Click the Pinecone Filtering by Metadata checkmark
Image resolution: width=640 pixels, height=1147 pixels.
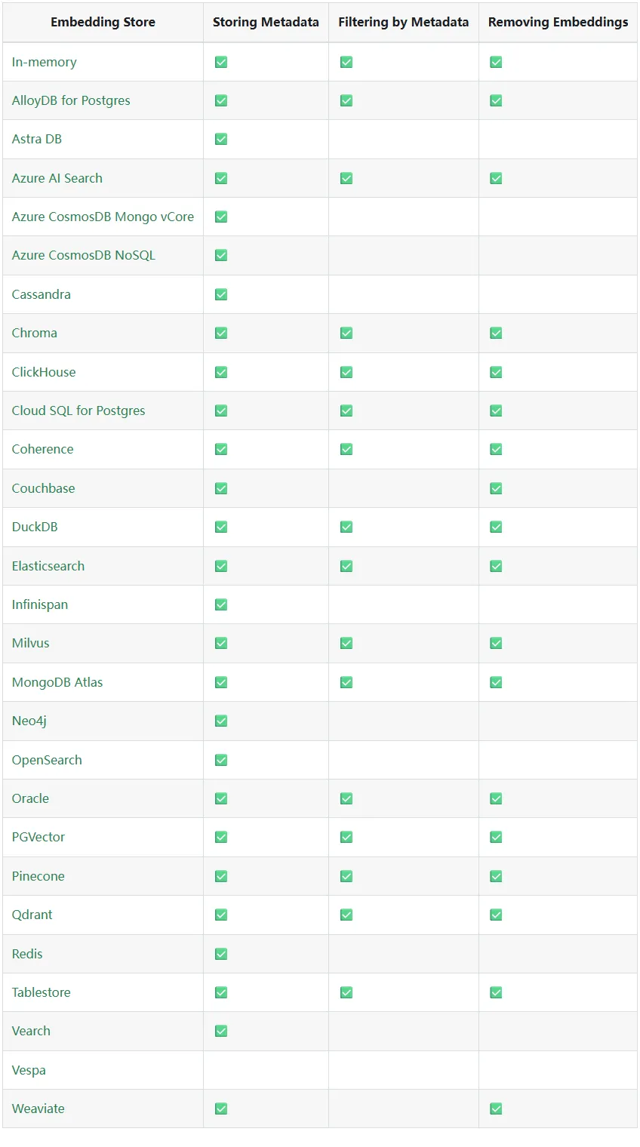pos(346,876)
